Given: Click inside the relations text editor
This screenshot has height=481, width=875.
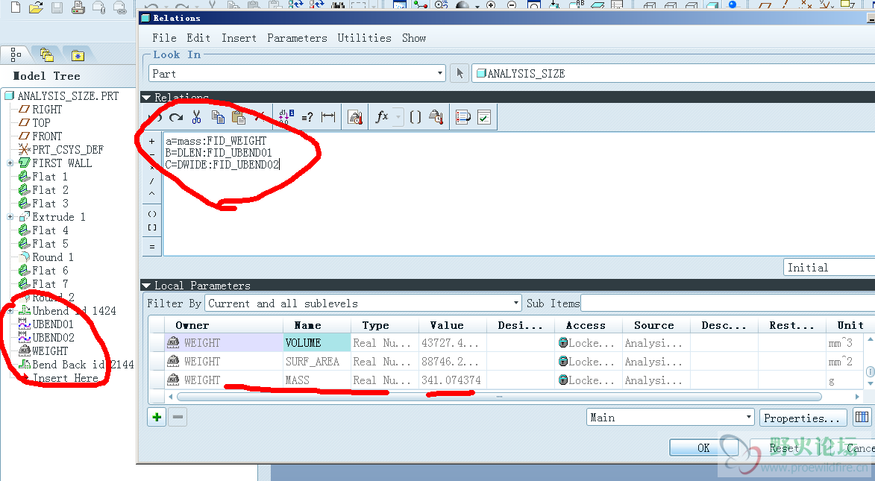Looking at the screenshot, I should pos(519,194).
